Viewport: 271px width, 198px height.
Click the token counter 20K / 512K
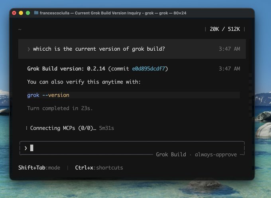point(225,29)
